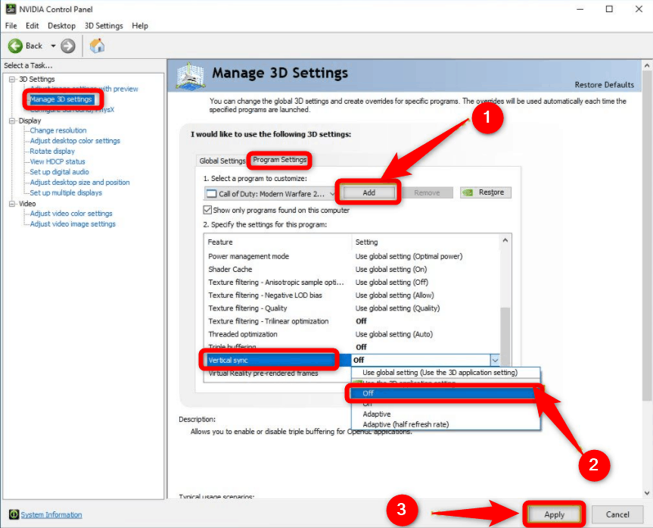Open Set up digital audio task
Image resolution: width=653 pixels, height=528 pixels.
59,172
